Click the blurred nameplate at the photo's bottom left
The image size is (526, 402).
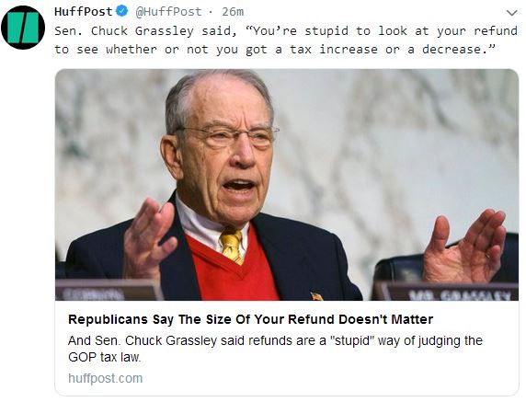(108, 291)
